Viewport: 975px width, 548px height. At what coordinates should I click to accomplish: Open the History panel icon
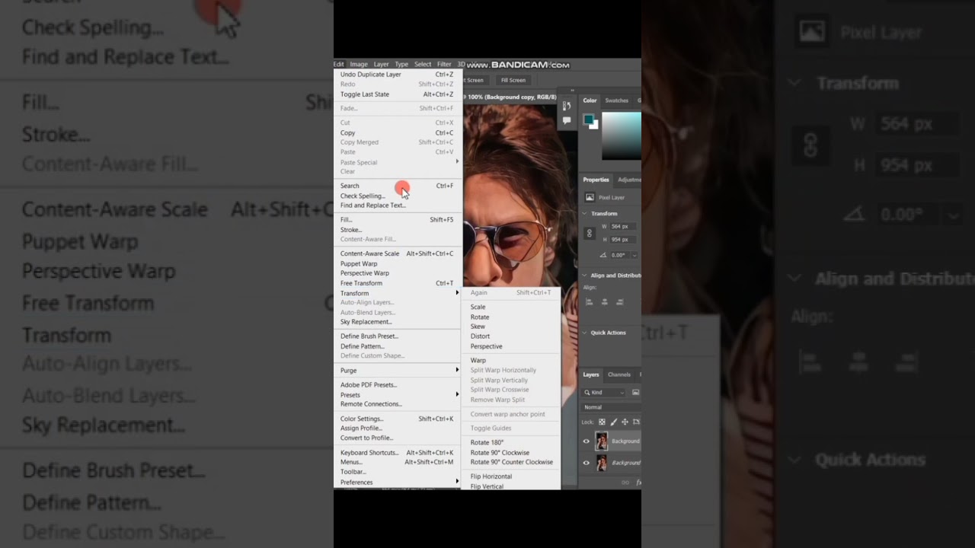(567, 107)
